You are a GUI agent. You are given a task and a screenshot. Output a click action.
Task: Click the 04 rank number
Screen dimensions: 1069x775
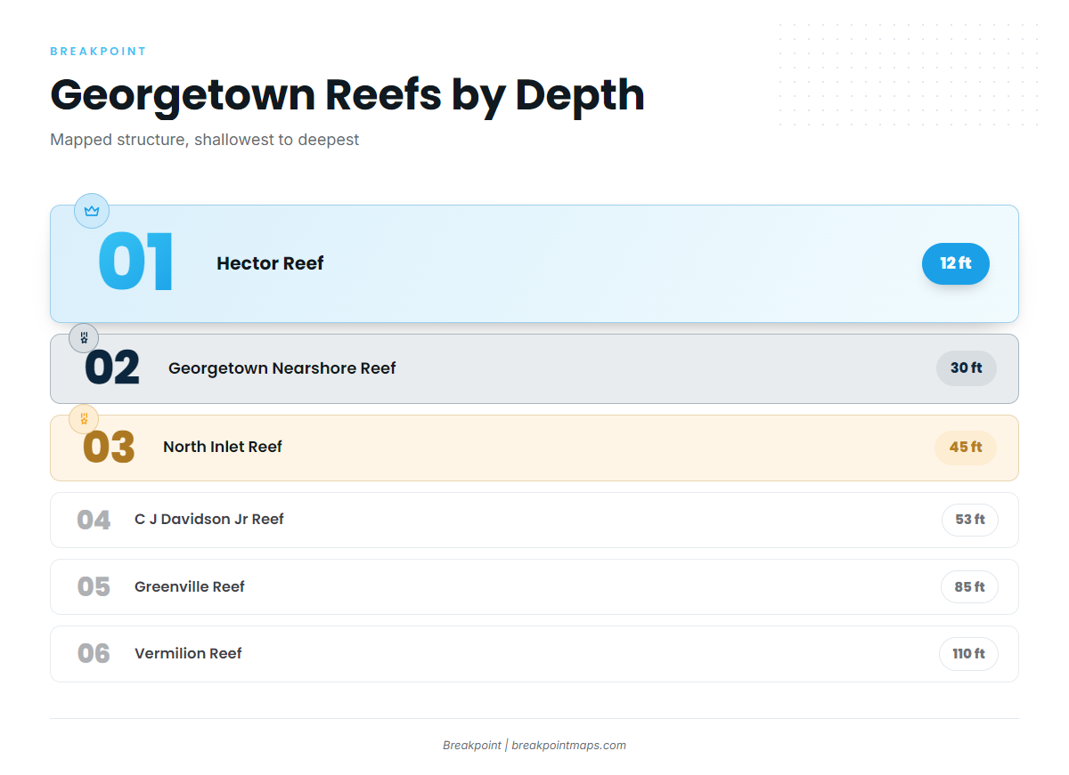(x=94, y=521)
